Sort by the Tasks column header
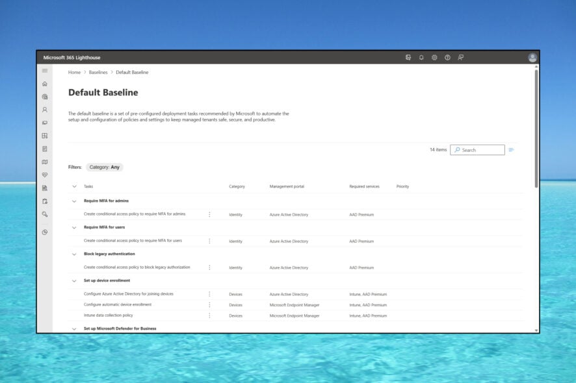The width and height of the screenshot is (576, 383). coord(88,186)
